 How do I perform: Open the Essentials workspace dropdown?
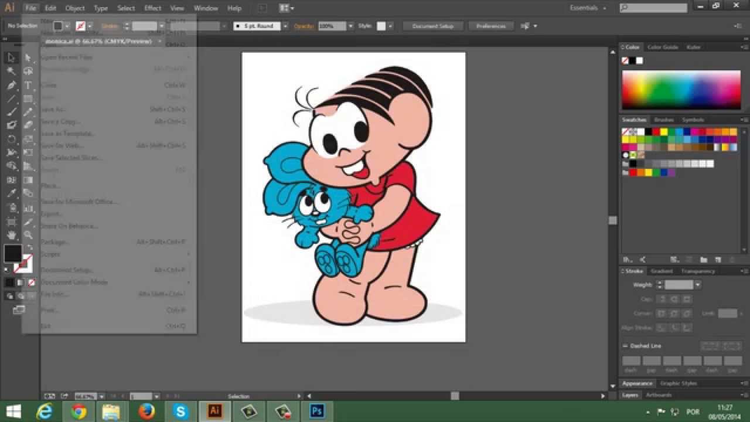(x=588, y=8)
